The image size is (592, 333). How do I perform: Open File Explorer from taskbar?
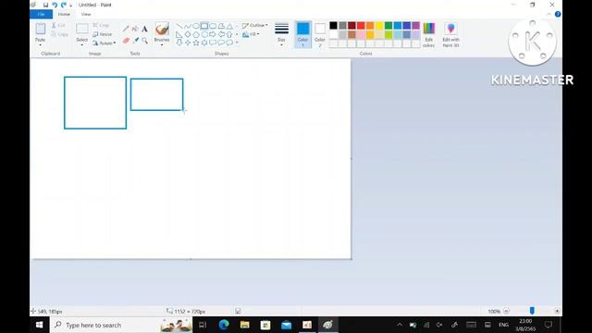tap(244, 325)
